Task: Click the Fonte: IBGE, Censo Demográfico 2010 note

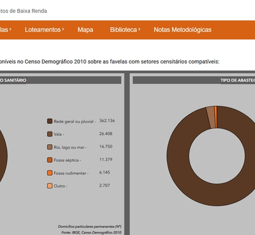Action: click(91, 232)
